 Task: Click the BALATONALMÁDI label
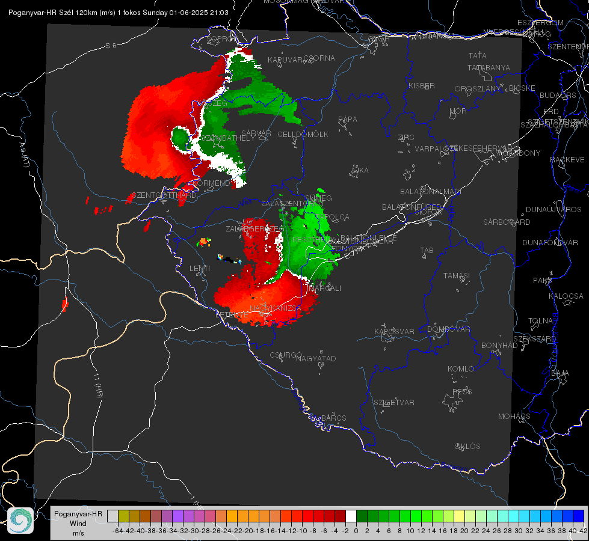coord(431,192)
